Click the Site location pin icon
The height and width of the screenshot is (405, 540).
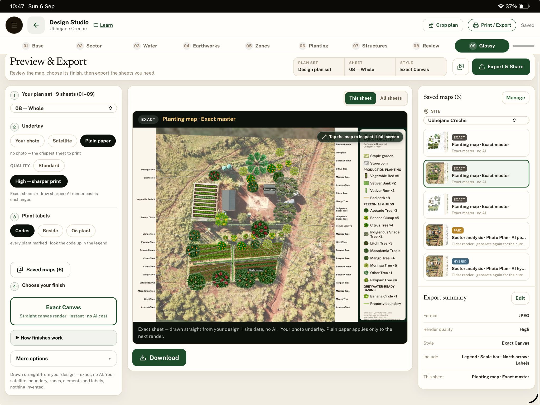426,111
